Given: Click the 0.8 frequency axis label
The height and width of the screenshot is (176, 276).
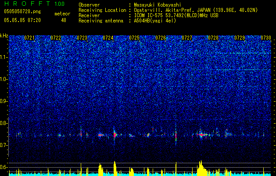Looking at the screenshot, I should coord(4,123).
